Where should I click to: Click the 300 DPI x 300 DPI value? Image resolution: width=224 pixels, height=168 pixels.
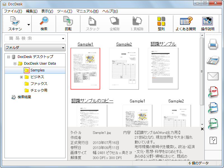[x=107, y=158]
